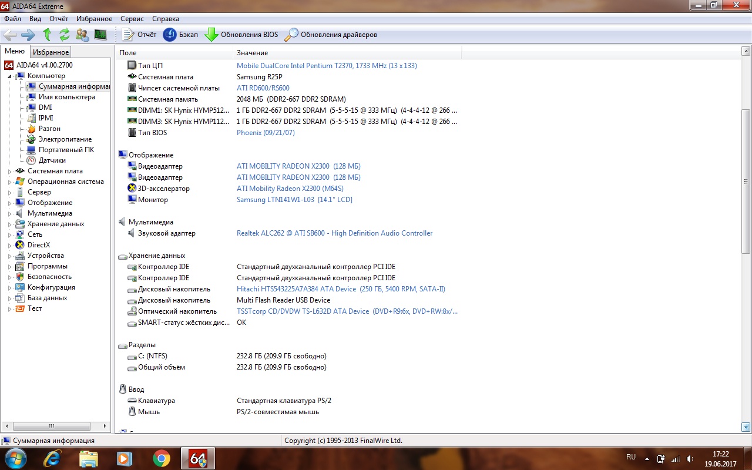The height and width of the screenshot is (470, 752).
Task: Select the Тест tree icon
Action: point(20,308)
